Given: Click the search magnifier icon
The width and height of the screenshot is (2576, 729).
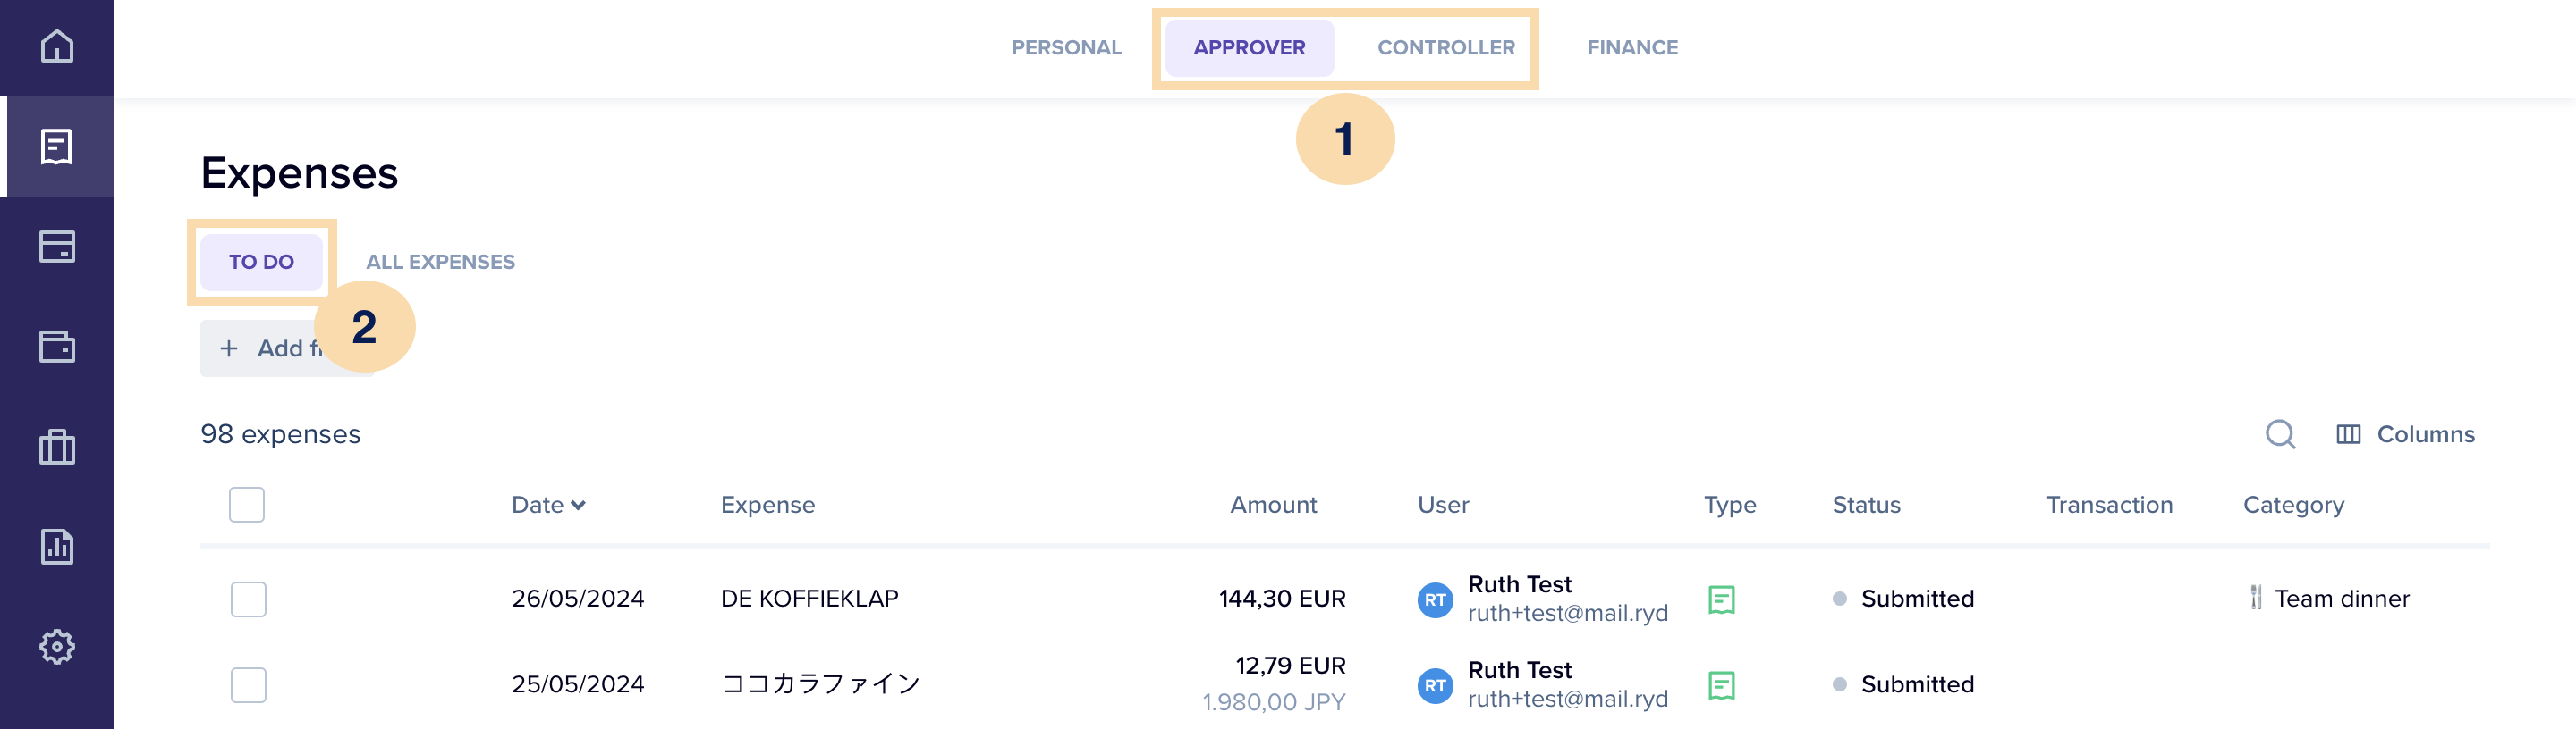Looking at the screenshot, I should point(2280,434).
